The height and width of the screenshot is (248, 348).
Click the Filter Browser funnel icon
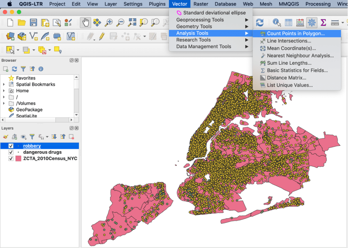(x=24, y=69)
